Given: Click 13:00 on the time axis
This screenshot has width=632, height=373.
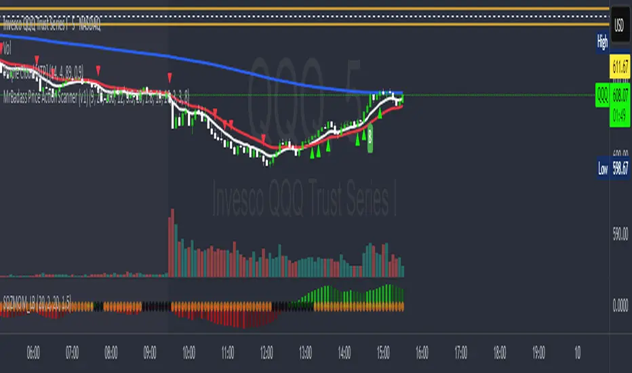Looking at the screenshot, I should (306, 353).
